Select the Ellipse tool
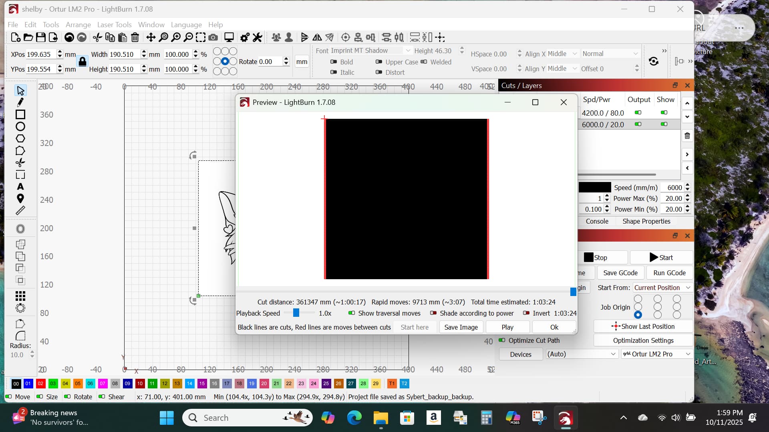 pos(20,127)
